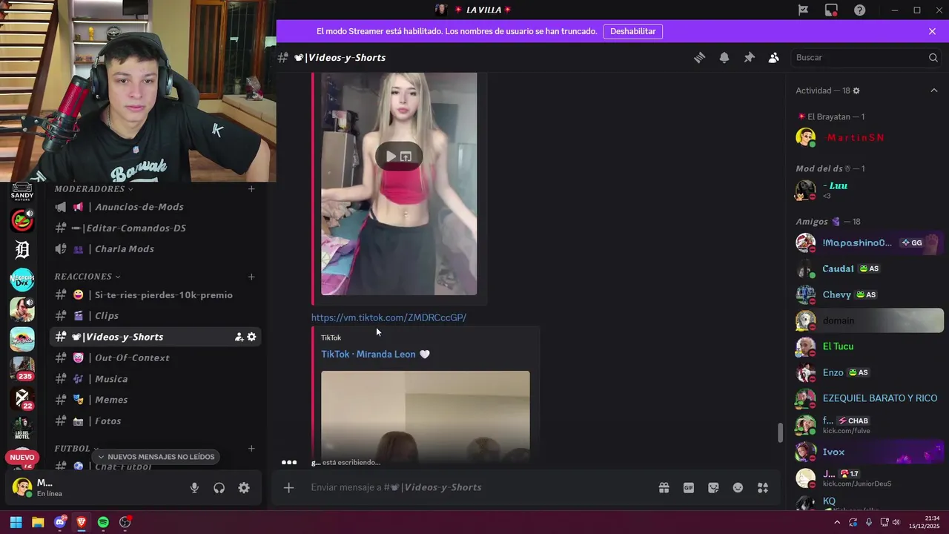This screenshot has width=949, height=534.
Task: Toggle headphones deafen in user panel
Action: 219,488
